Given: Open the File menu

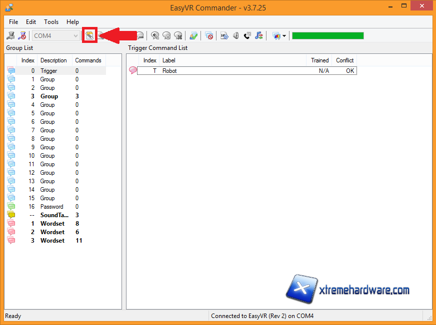Looking at the screenshot, I should [13, 22].
